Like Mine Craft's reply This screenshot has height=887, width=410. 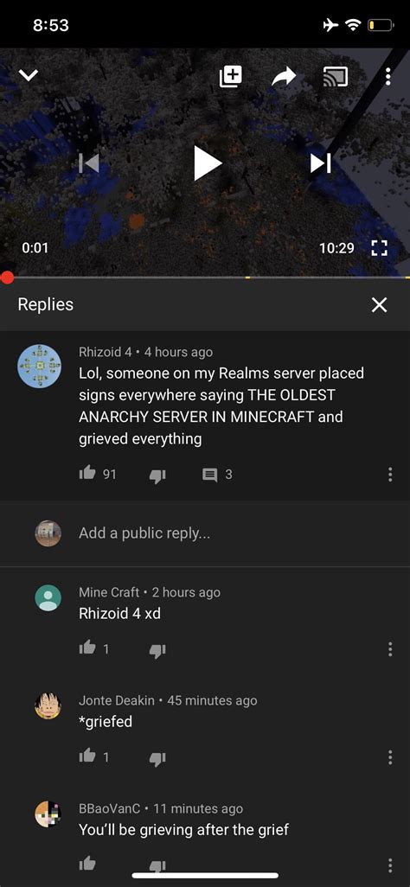coord(87,648)
